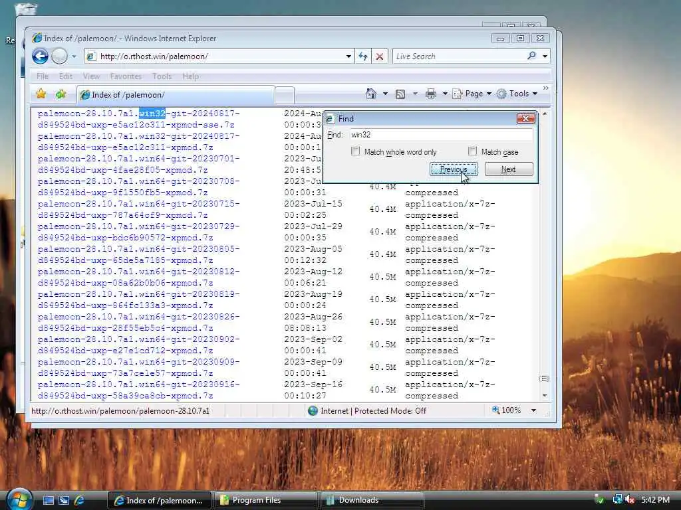The height and width of the screenshot is (510, 681).
Task: Open the win64-git-20230916 archive link
Action: click(x=138, y=390)
